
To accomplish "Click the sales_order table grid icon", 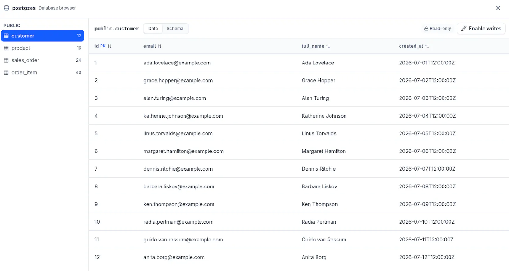I will 6,60.
